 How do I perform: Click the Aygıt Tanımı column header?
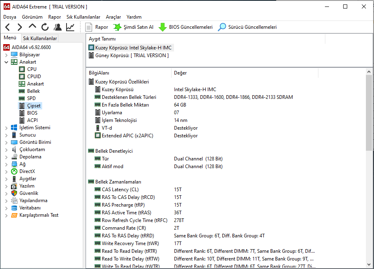click(x=205, y=39)
